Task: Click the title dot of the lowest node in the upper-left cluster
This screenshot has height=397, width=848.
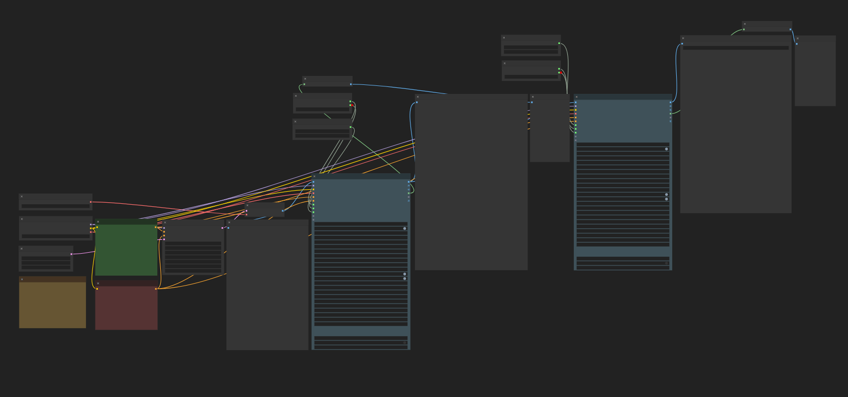Action: click(295, 122)
